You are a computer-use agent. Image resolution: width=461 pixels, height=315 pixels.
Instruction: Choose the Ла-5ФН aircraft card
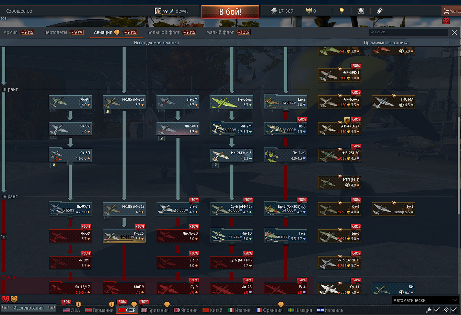(178, 128)
